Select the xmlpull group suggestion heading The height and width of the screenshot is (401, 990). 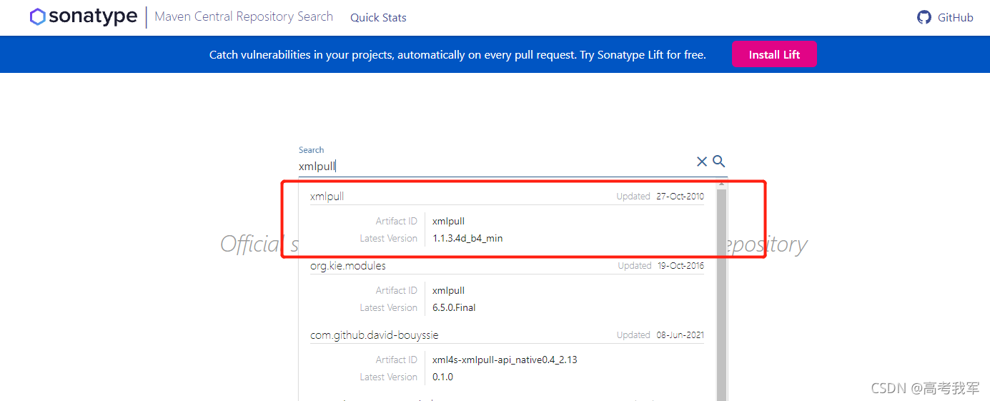(x=327, y=196)
